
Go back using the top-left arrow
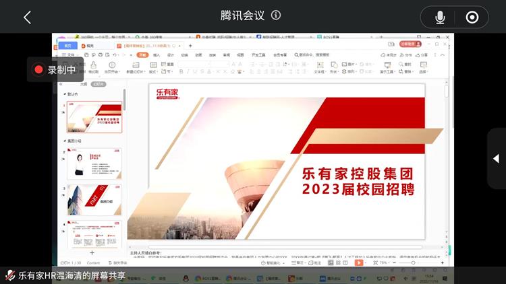(27, 17)
